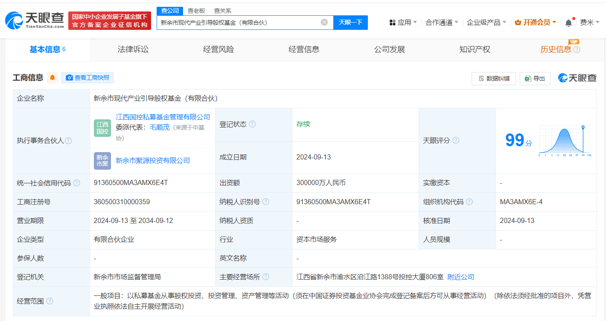Open the 历史信息 VIP tab

tap(556, 49)
